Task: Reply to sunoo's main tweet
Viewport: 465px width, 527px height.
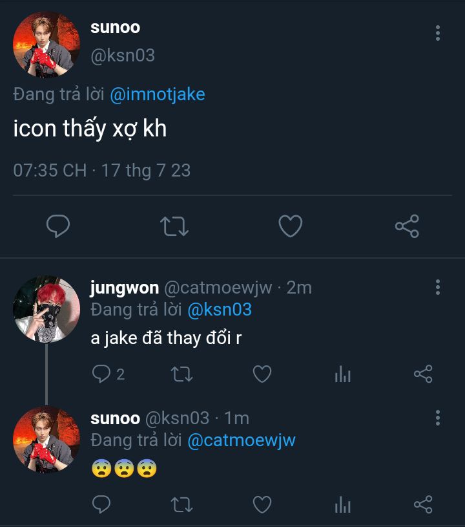Action: 58,226
